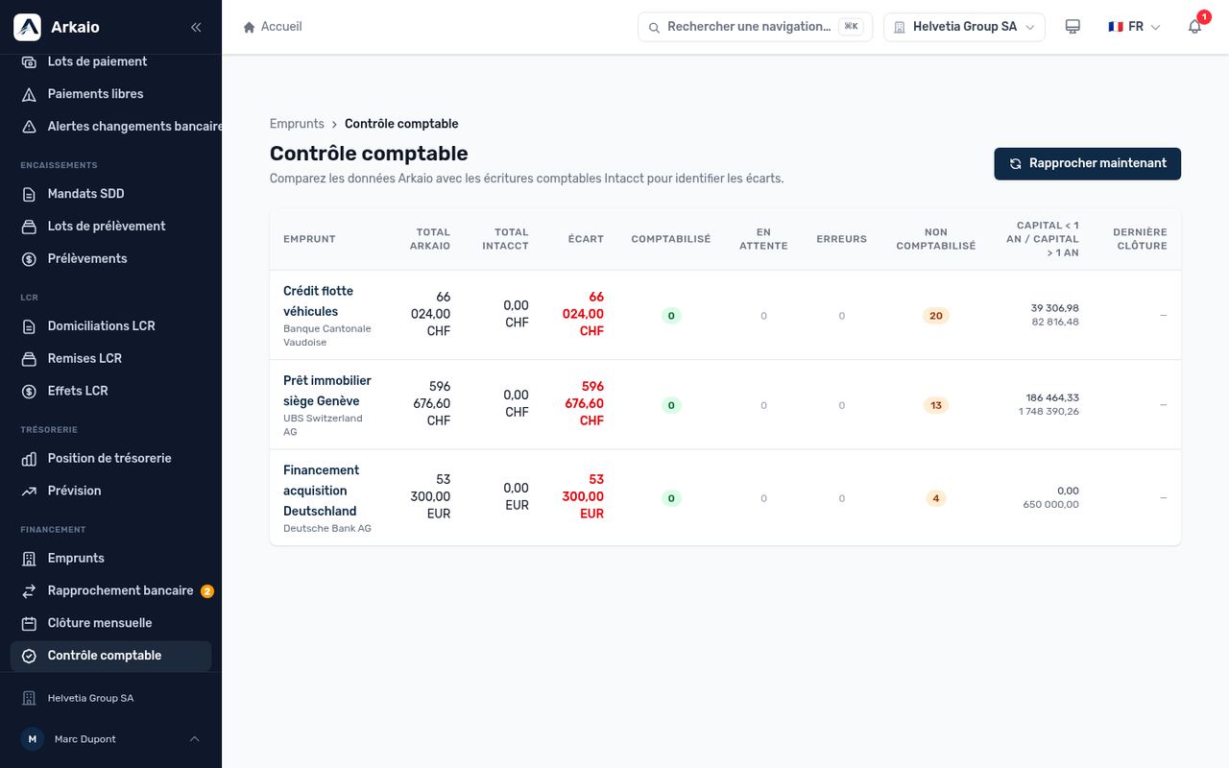Click the non comptabilisé badge showing 13
Image resolution: width=1229 pixels, height=768 pixels.
coord(936,405)
